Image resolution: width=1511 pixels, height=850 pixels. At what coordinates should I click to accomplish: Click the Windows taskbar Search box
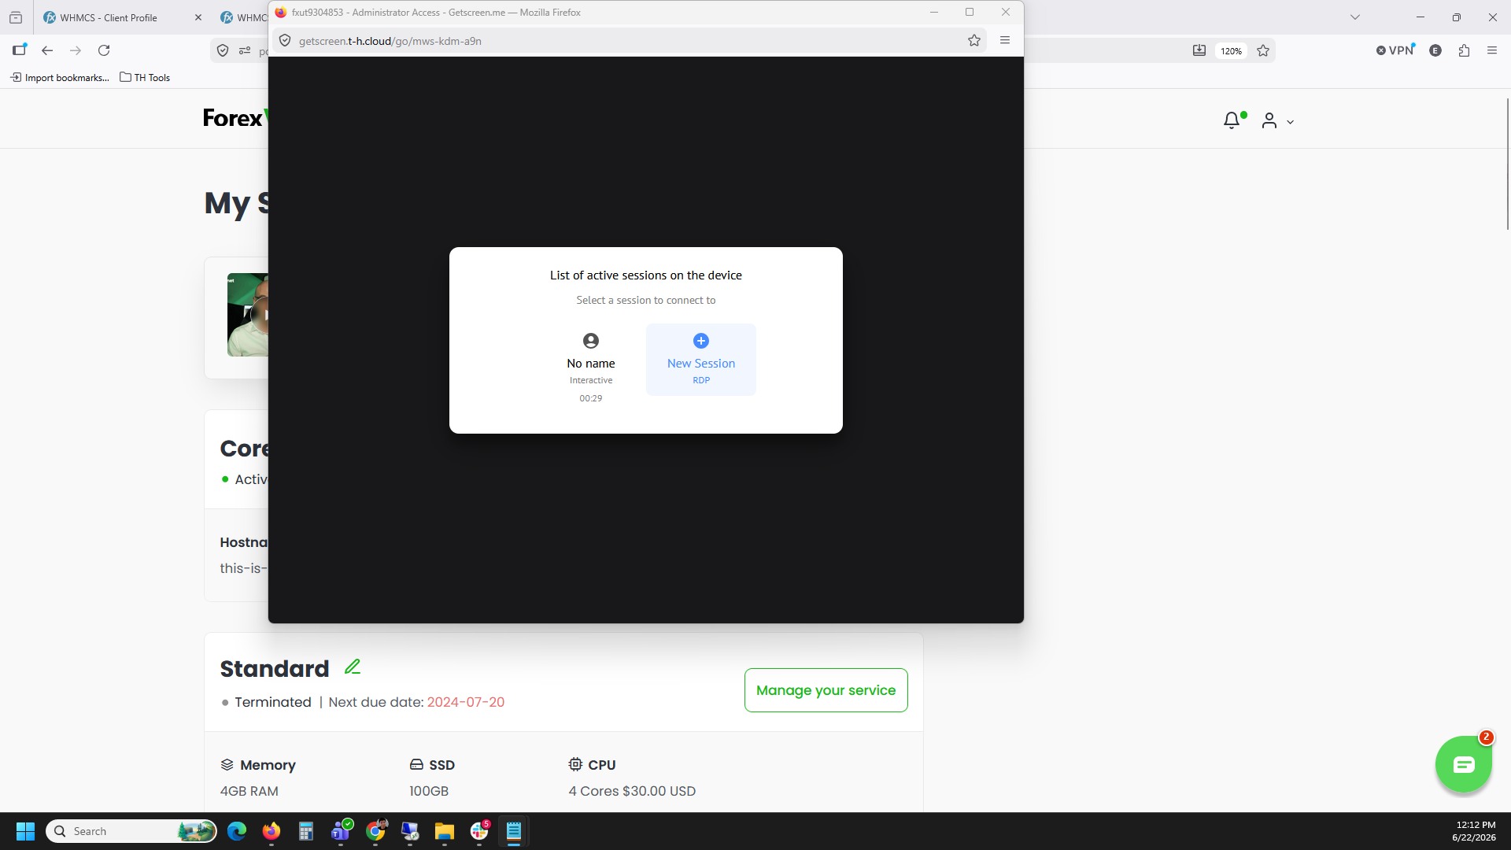pyautogui.click(x=131, y=831)
